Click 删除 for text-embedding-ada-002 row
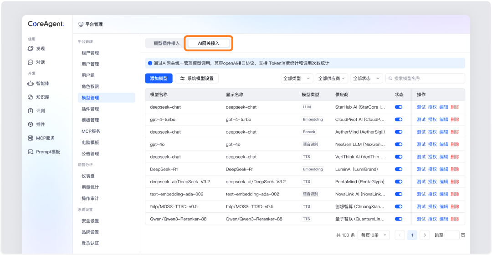The height and width of the screenshot is (255, 492). (x=455, y=194)
